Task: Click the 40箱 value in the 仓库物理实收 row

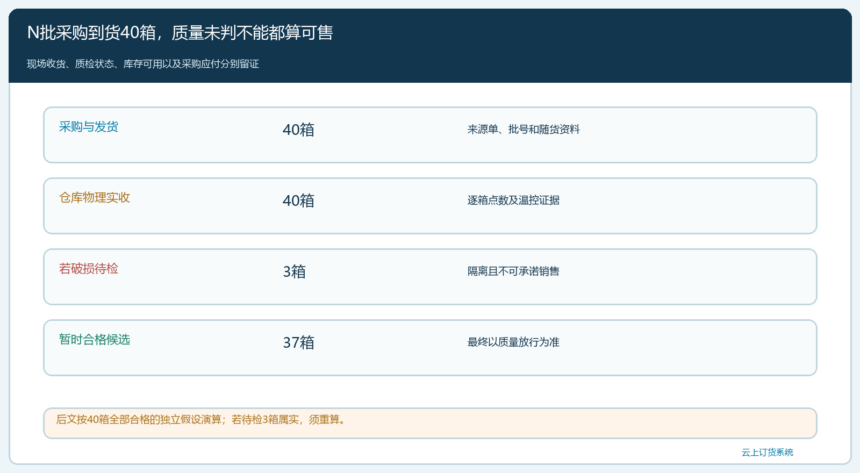Action: pos(298,200)
